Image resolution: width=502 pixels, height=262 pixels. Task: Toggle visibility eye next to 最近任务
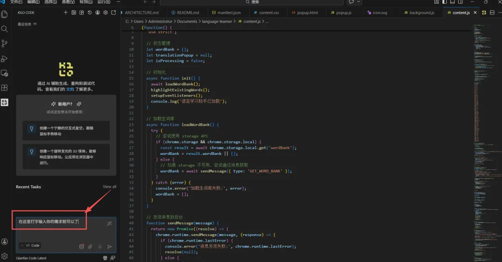tap(35, 24)
